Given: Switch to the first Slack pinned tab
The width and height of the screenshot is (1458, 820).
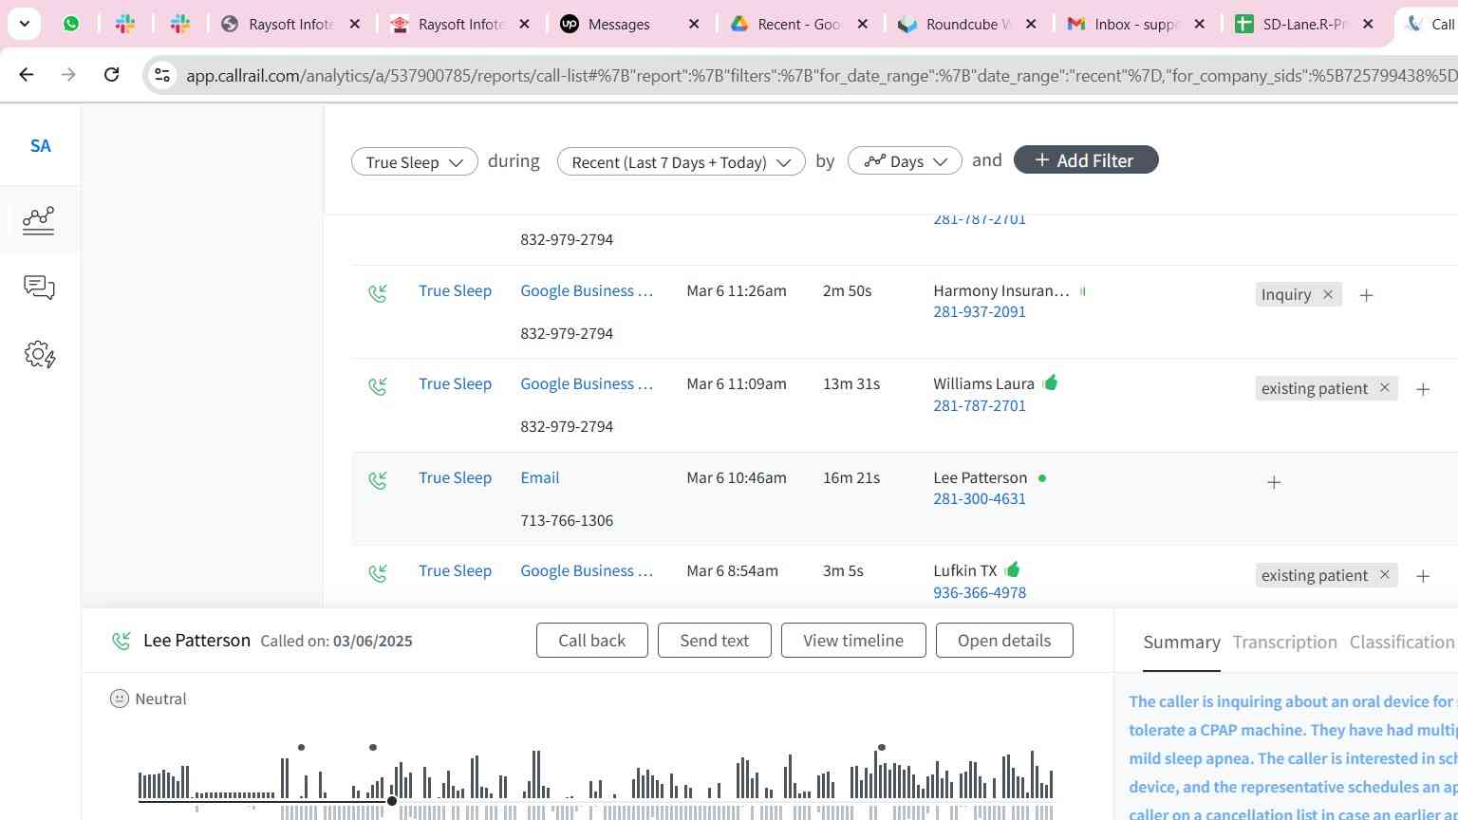Looking at the screenshot, I should [125, 24].
